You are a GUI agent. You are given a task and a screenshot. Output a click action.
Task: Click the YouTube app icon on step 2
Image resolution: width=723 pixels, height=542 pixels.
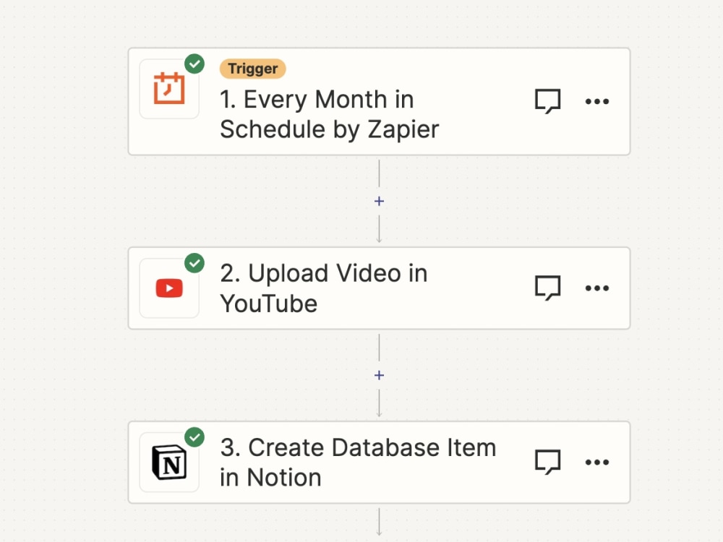[168, 288]
